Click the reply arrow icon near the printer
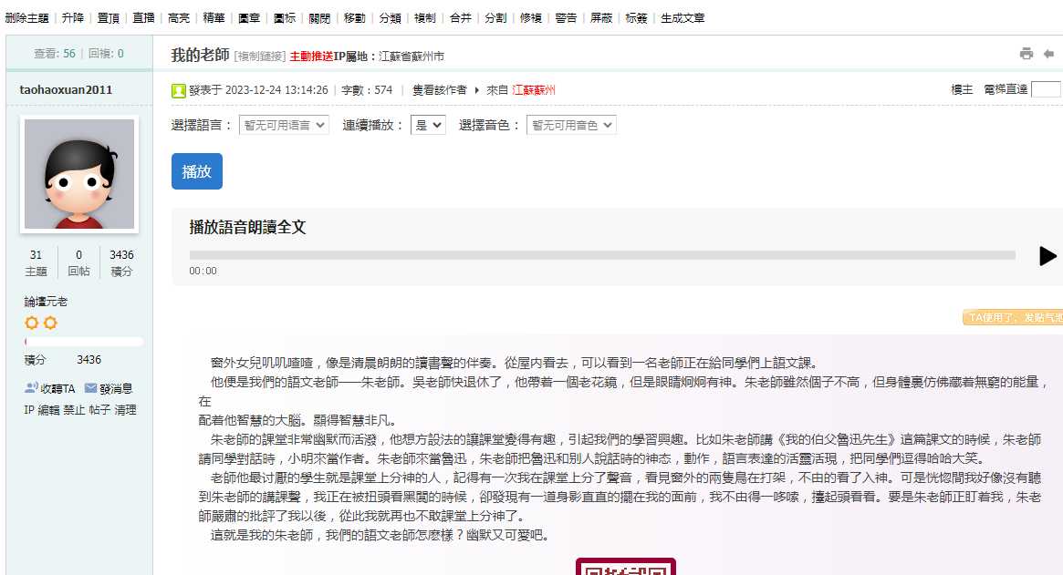The width and height of the screenshot is (1063, 575). [x=1049, y=53]
